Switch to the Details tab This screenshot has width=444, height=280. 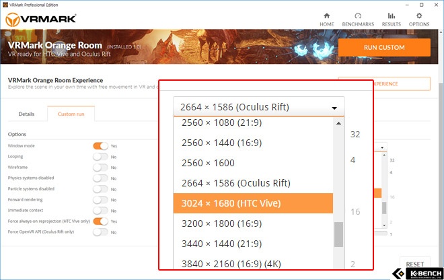pyautogui.click(x=26, y=114)
